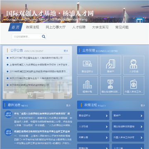Click 更多 in the 最新消息 section
Image resolution: width=149 pixels, height=149 pixels.
(x=68, y=106)
